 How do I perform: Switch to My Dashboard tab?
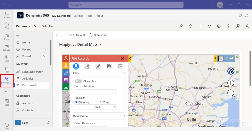pos(61,16)
